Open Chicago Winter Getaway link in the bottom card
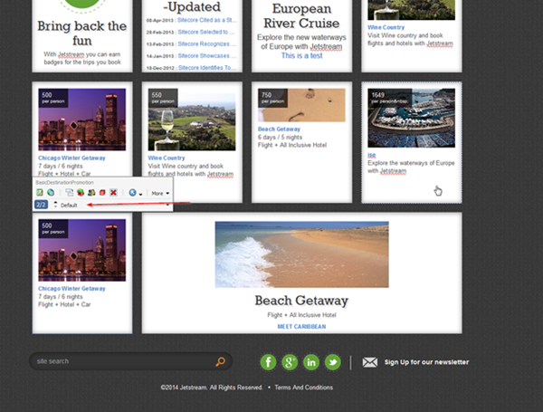Viewport: 543px width, 412px height. (x=71, y=288)
